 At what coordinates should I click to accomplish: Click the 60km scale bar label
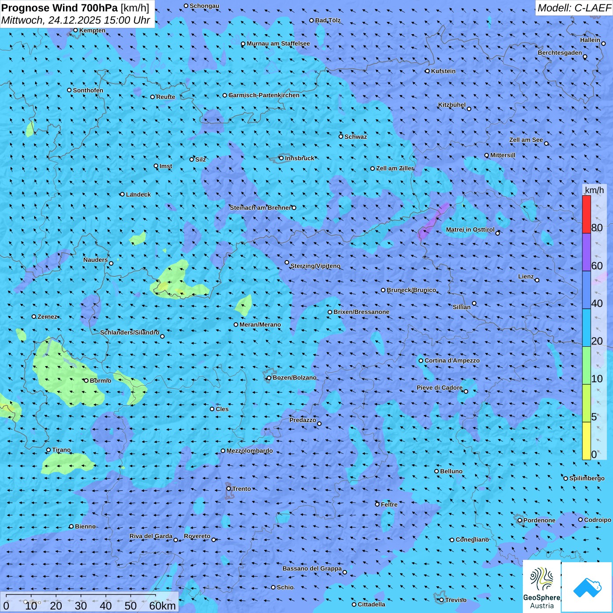(162, 606)
